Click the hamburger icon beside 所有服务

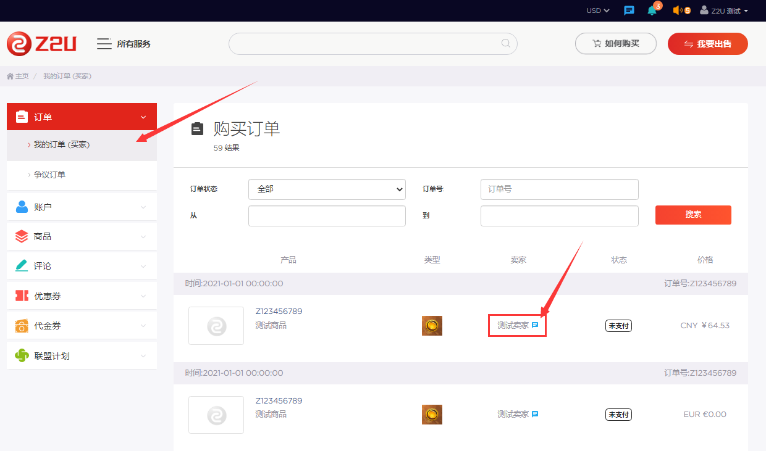[x=104, y=44]
